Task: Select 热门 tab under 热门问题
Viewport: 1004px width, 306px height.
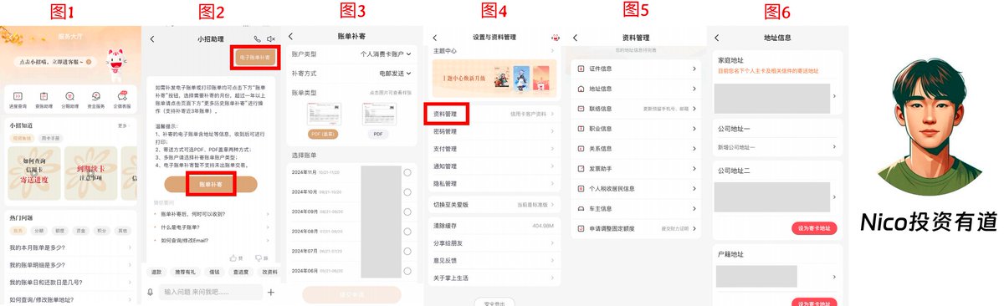Action: 18,231
